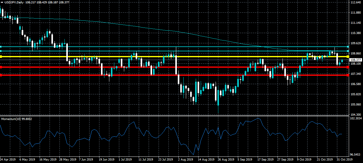Viewport: 363px width, 163px height.
Task: Click the 24 Apr 2019 date label
Action: (8, 160)
